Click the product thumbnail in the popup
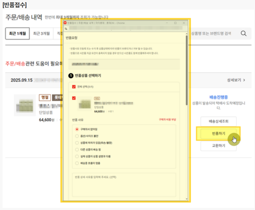The height and width of the screenshot is (210, 255). click(85, 104)
